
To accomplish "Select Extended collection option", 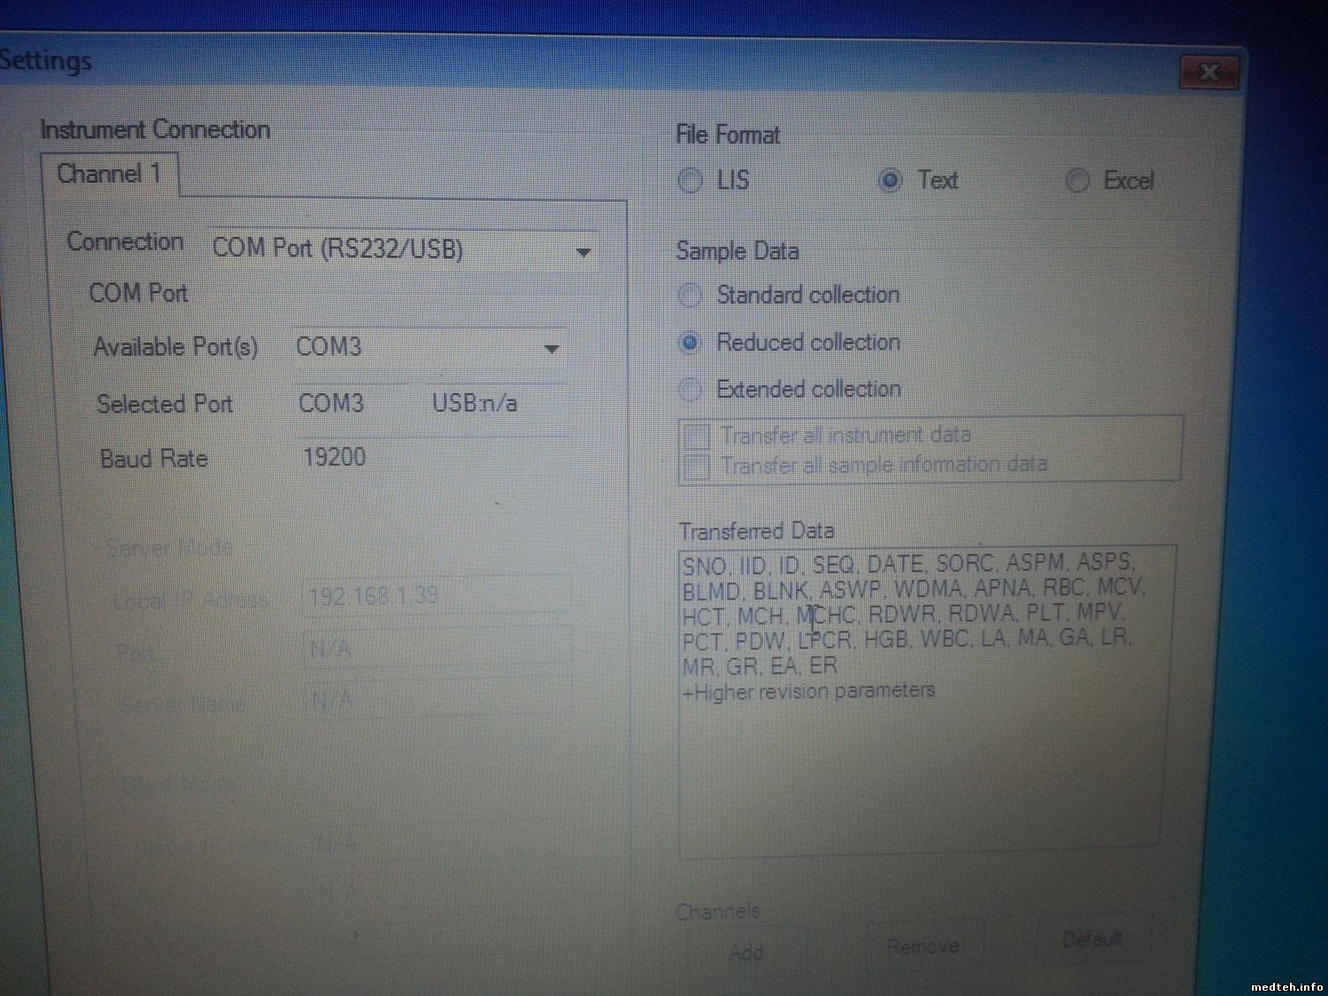I will (x=690, y=389).
